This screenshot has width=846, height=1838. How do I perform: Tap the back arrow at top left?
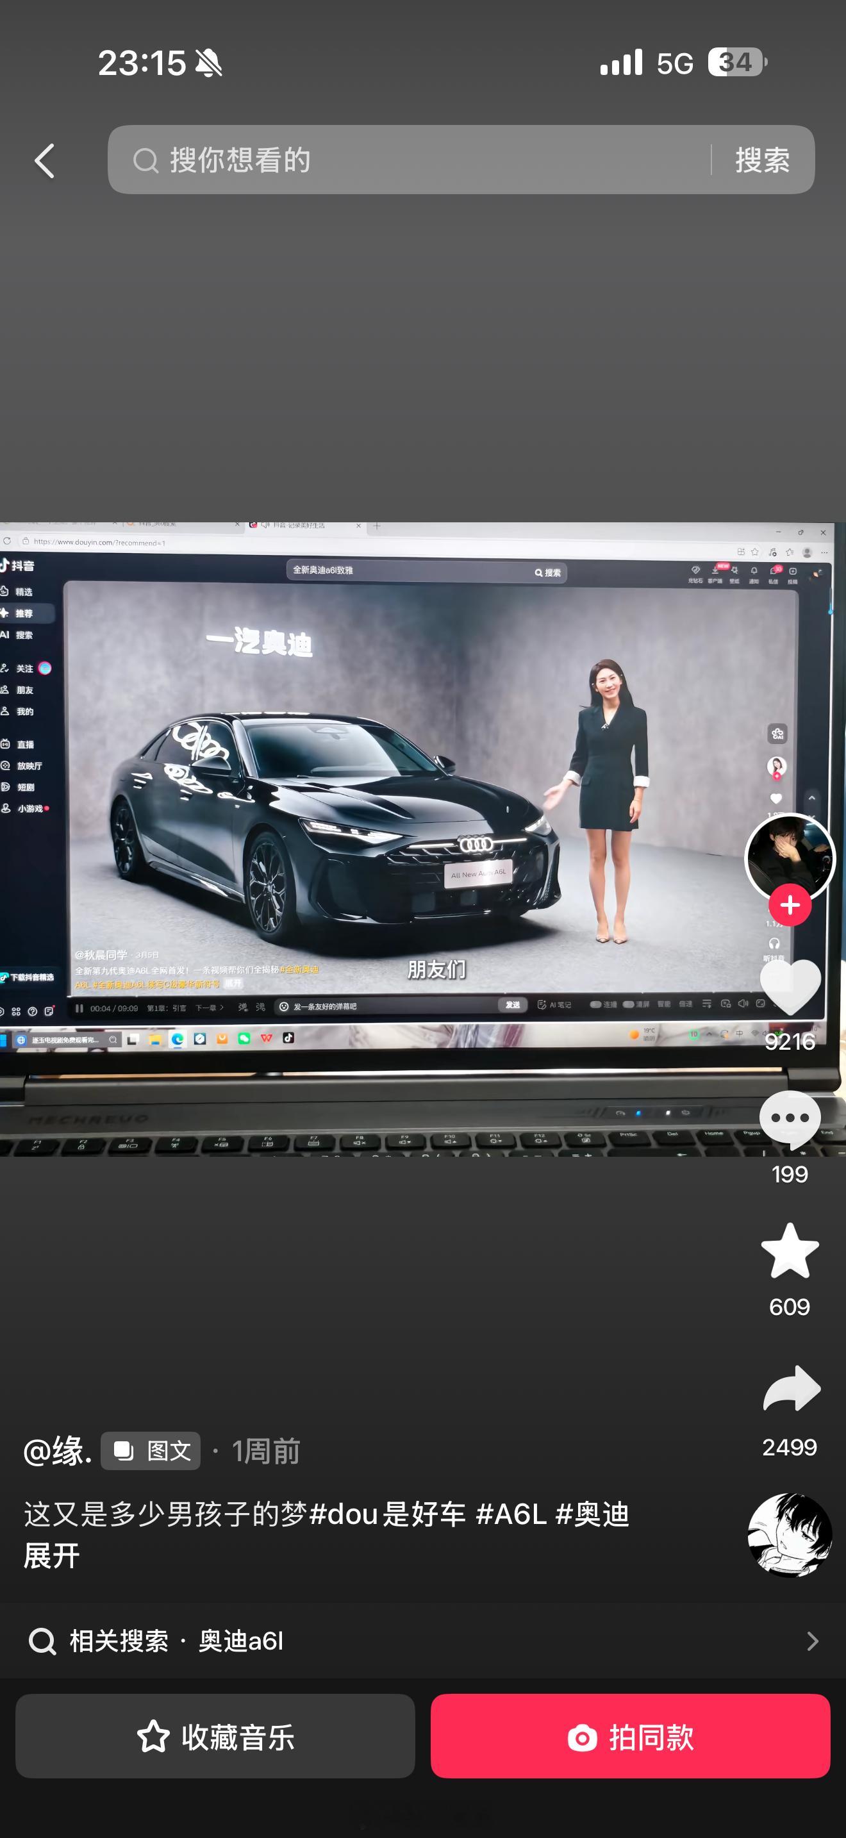point(45,161)
